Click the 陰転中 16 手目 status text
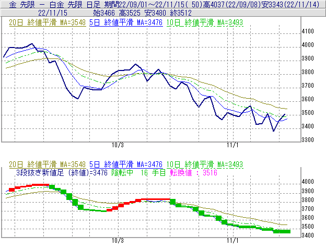The width and height of the screenshot is (326, 248). click(138, 173)
